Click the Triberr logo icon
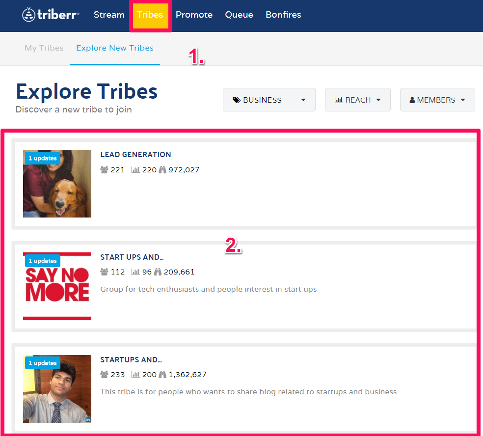483x436 pixels. 28,15
